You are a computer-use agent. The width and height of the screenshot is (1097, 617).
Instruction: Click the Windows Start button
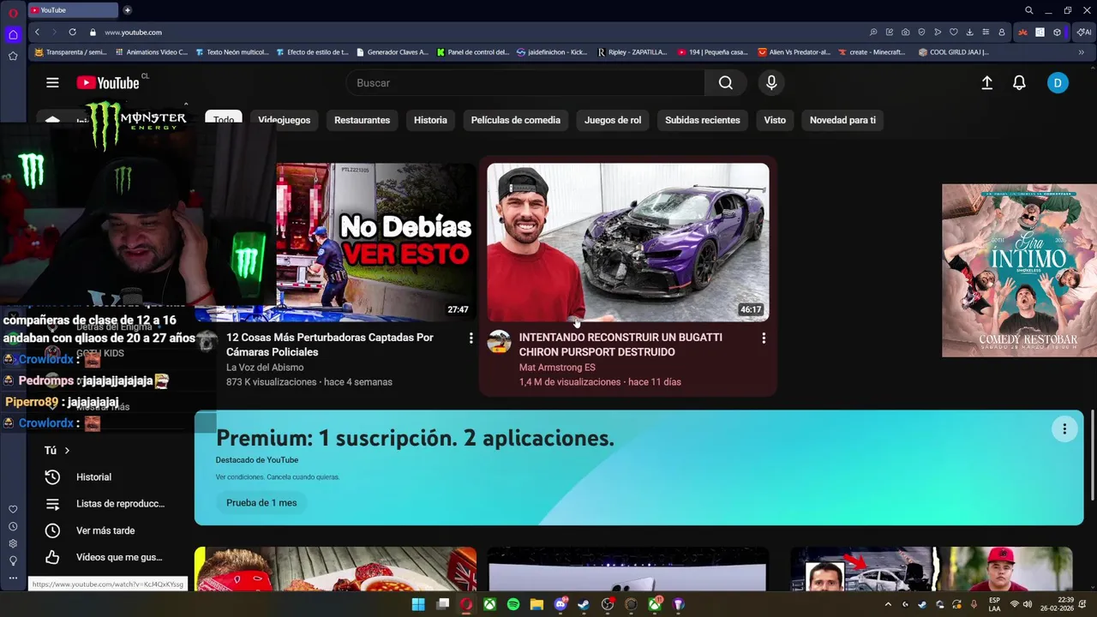click(x=418, y=604)
